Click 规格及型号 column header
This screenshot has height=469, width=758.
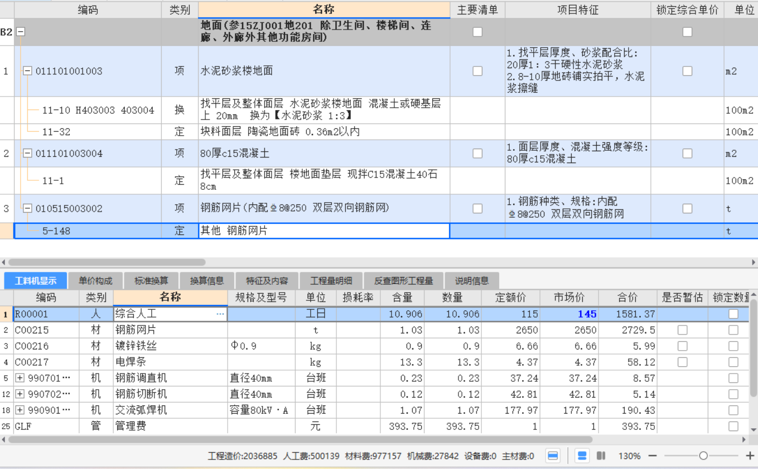[261, 298]
